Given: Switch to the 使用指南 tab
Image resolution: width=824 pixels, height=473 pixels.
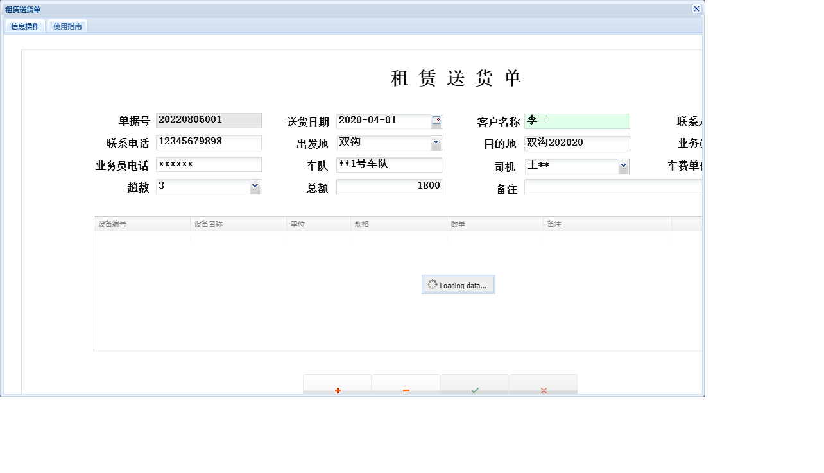Looking at the screenshot, I should 67,26.
